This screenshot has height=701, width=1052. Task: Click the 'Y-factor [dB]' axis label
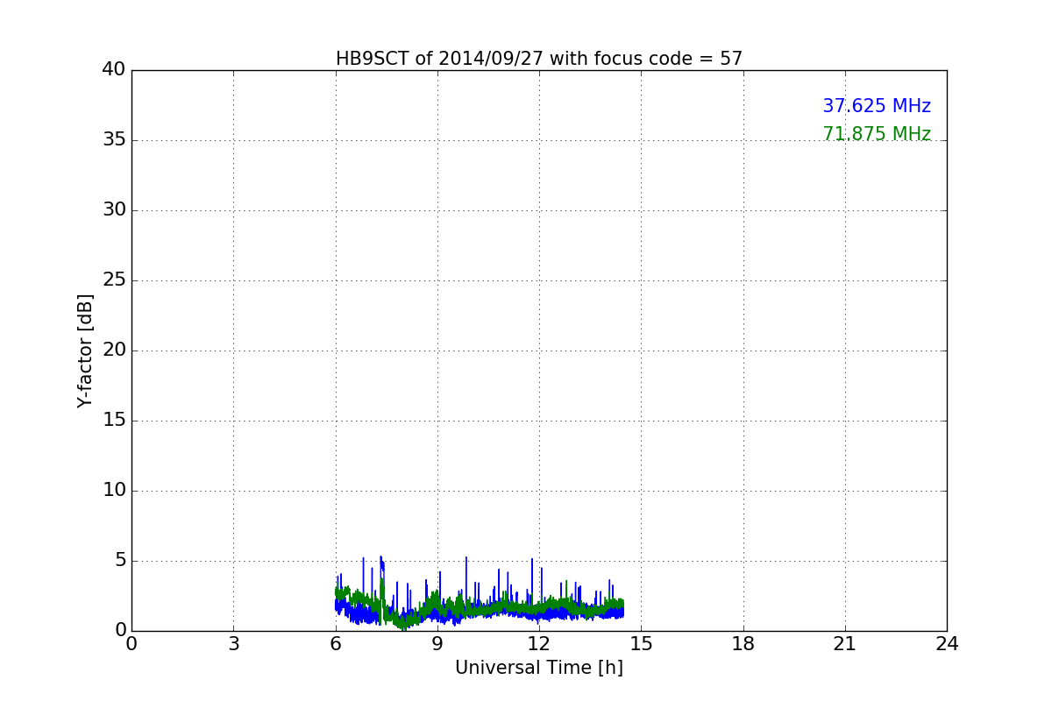tap(85, 350)
